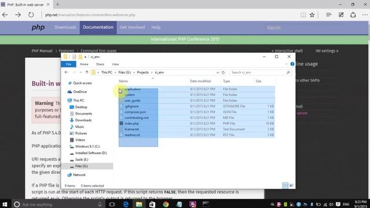The image size is (370, 208).
Task: Open PHP Get Involved menu item
Action: coord(132,27)
